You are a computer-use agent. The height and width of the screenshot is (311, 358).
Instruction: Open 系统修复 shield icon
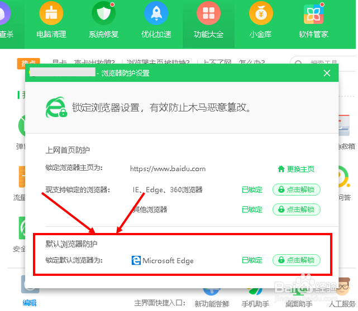pyautogui.click(x=104, y=13)
